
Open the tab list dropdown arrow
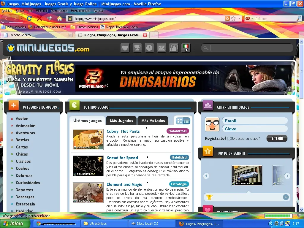pos(302,35)
